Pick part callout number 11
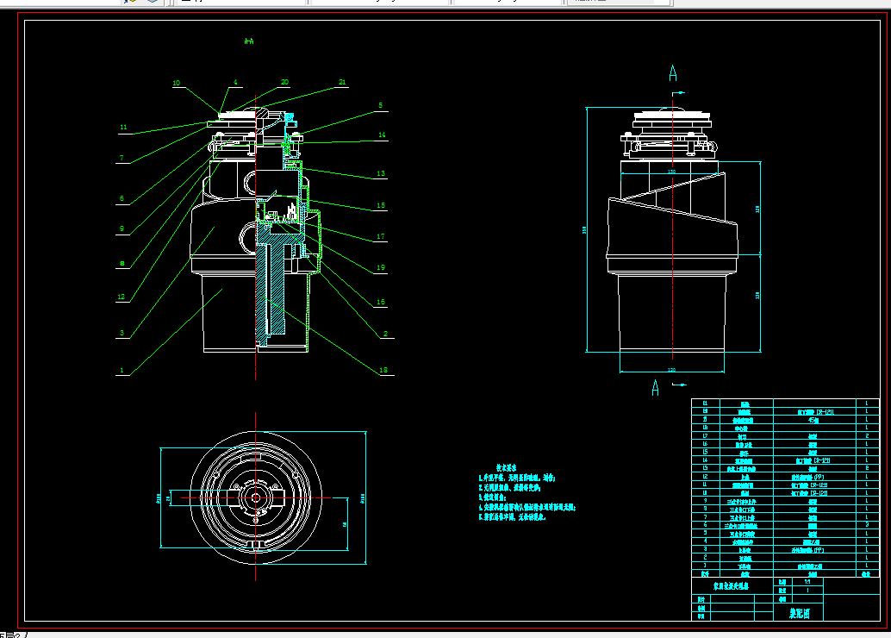The image size is (891, 638). [x=123, y=128]
